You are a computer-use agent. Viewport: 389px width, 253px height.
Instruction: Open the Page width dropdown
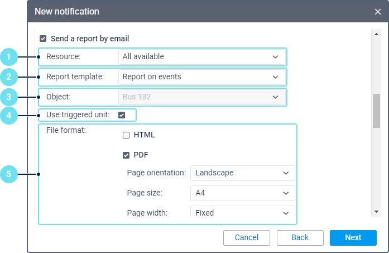click(242, 212)
